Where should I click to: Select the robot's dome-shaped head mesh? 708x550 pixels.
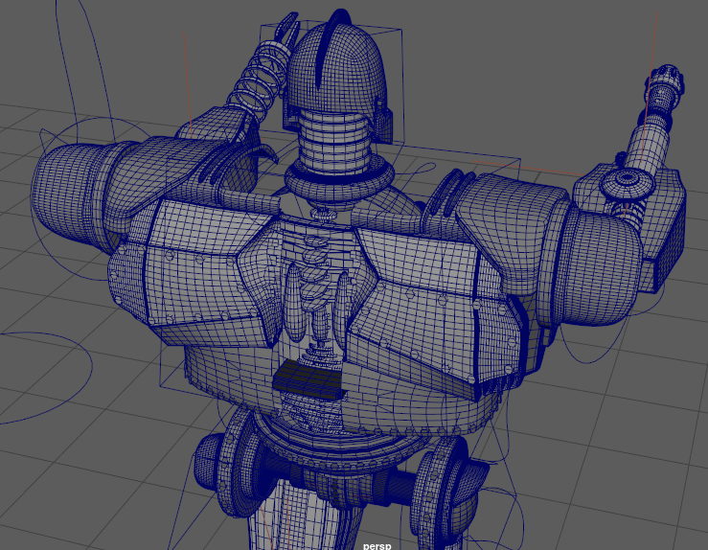pos(338,68)
